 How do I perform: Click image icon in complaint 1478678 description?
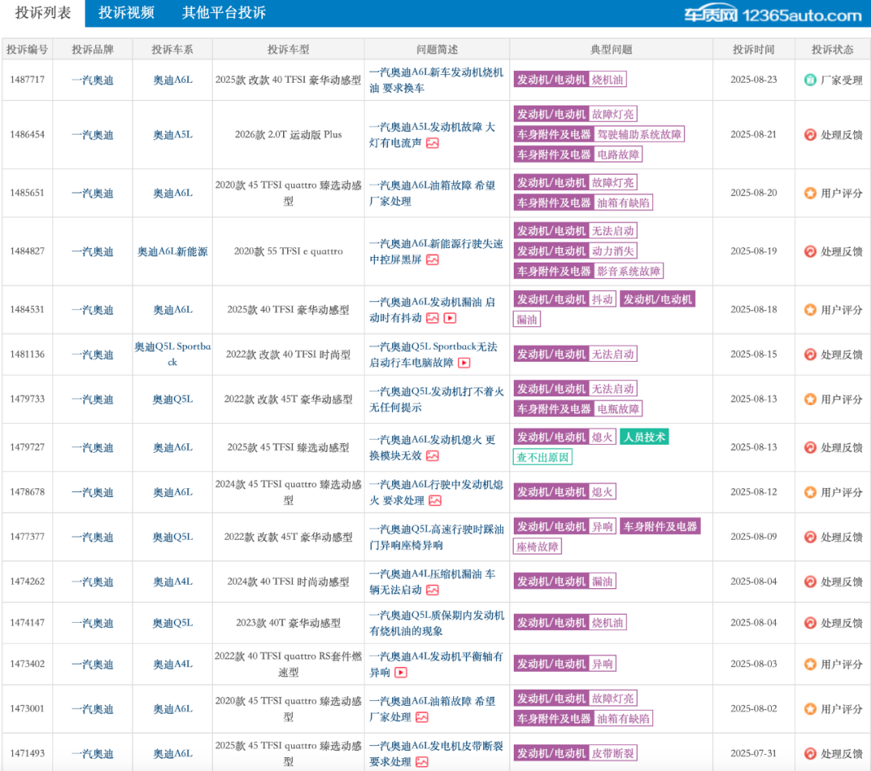(435, 500)
